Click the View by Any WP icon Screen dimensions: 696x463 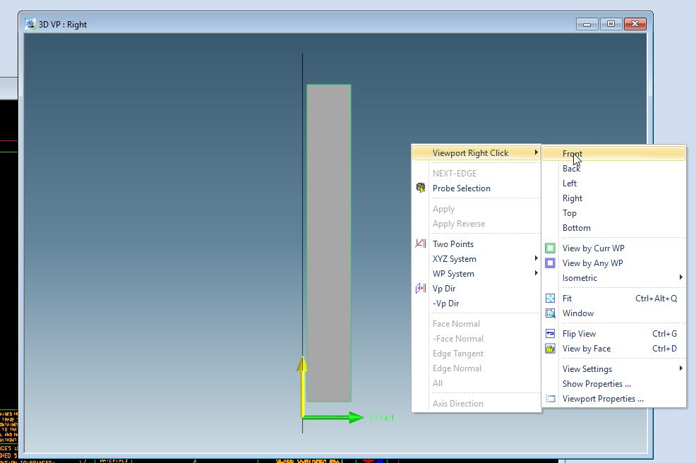pos(550,263)
